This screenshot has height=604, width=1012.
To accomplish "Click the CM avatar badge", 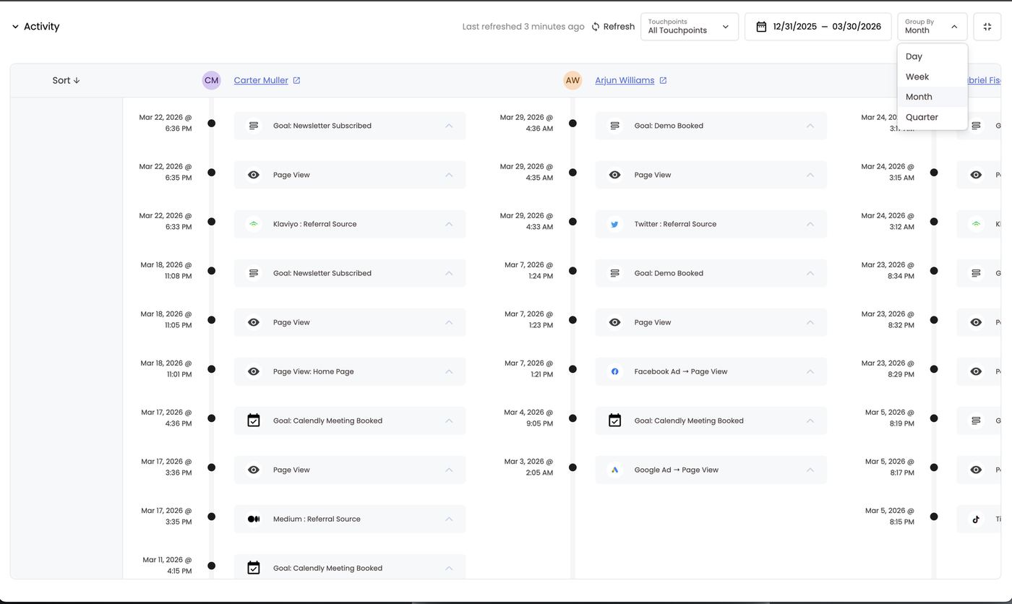I will 211,80.
